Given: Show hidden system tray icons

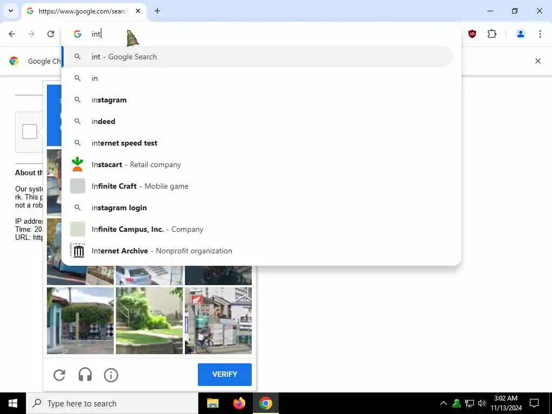Looking at the screenshot, I should coord(444,403).
